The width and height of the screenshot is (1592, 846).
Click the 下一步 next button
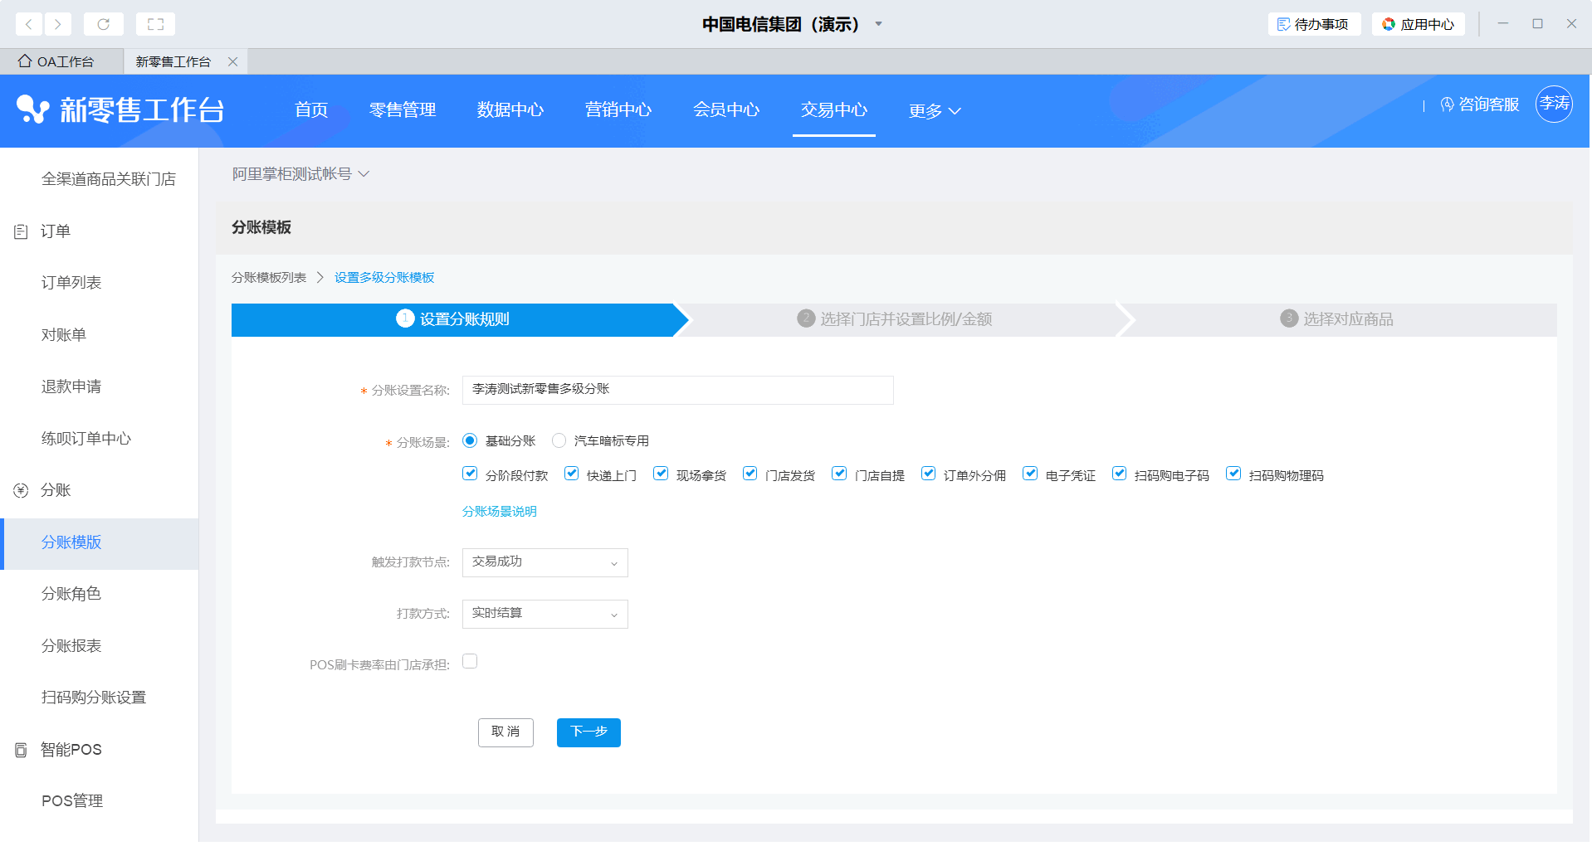tap(588, 732)
